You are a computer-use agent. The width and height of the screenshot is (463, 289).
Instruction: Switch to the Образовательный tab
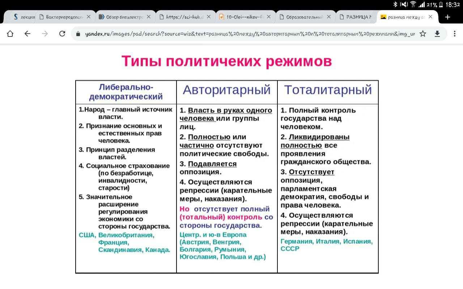pyautogui.click(x=301, y=17)
